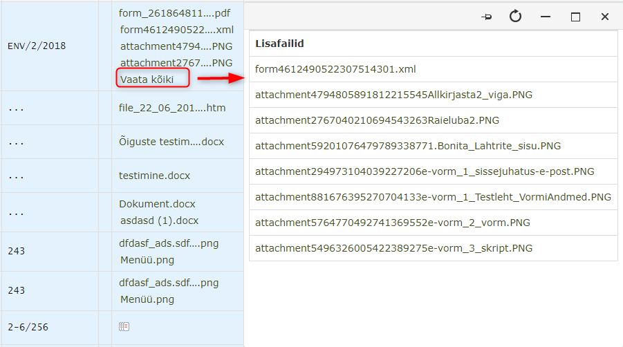Open the Õiguste testim docx file
The width and height of the screenshot is (623, 347).
pyautogui.click(x=171, y=142)
